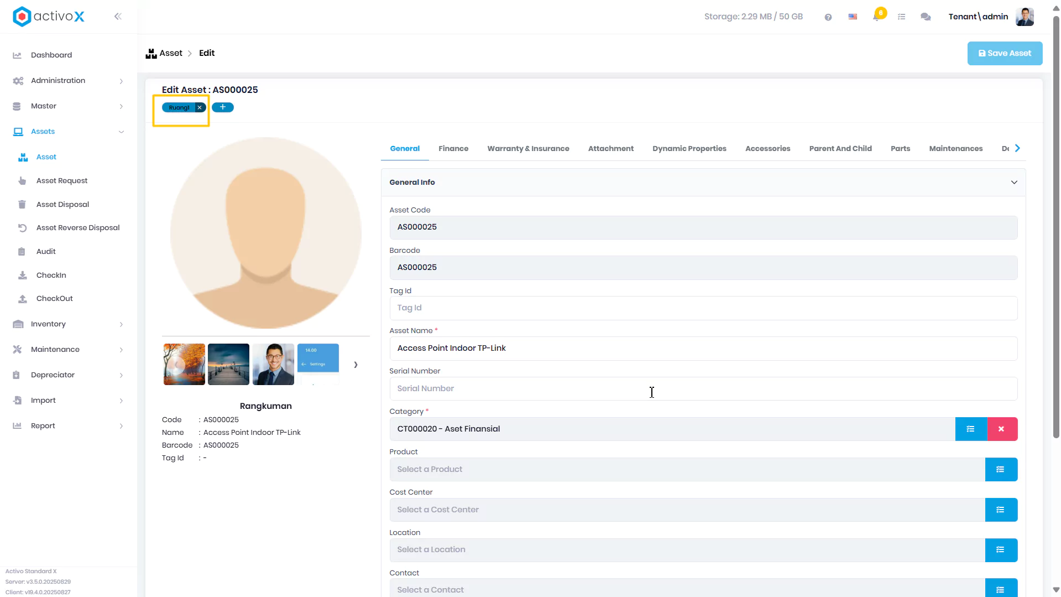Expand the Import menu
The height and width of the screenshot is (597, 1061).
[x=69, y=401]
